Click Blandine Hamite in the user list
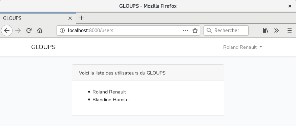This screenshot has height=126, width=296. 110,100
